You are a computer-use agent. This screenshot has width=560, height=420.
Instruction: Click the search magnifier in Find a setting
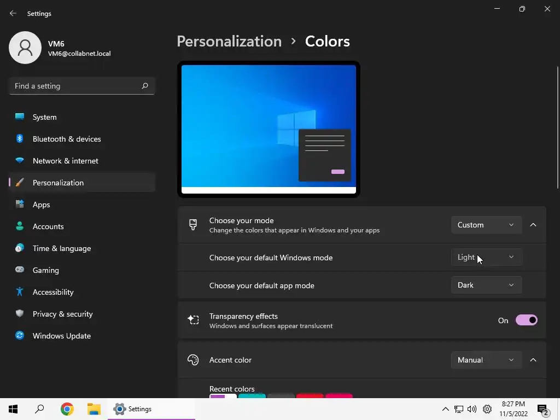[x=144, y=86]
